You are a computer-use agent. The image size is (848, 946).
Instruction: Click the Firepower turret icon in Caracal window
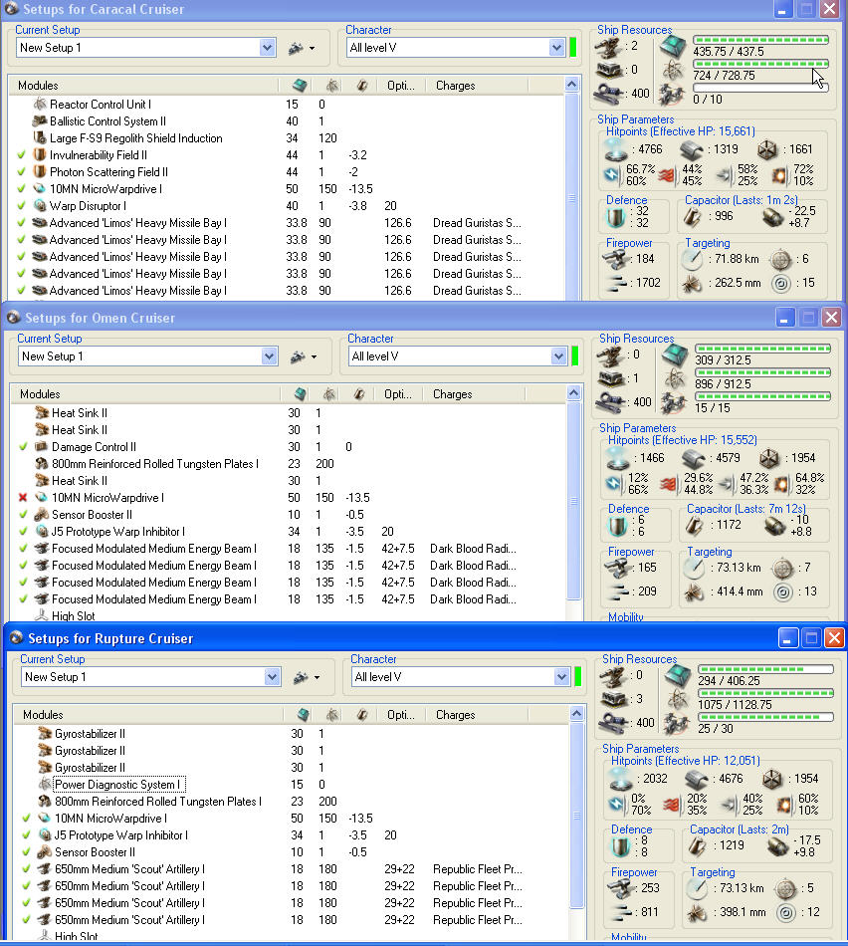pos(616,259)
